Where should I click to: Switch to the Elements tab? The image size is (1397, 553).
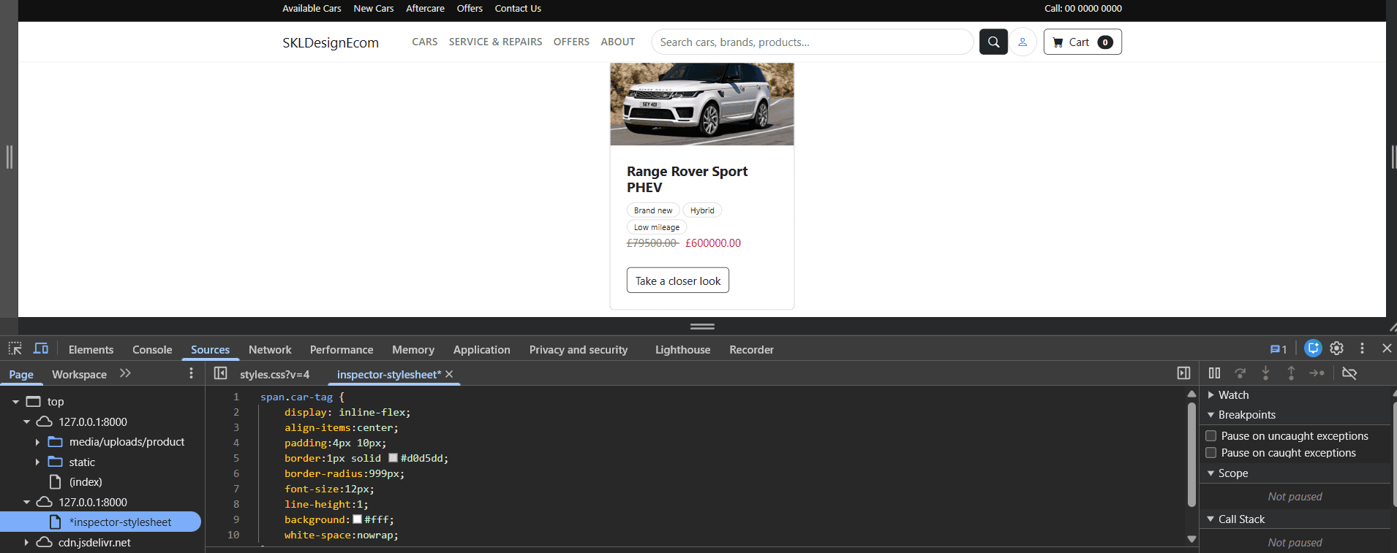[91, 349]
